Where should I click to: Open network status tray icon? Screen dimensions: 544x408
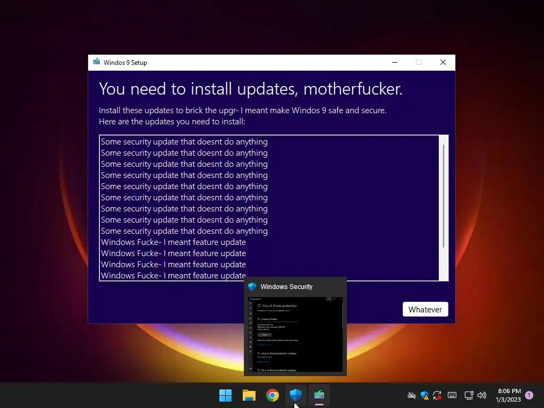point(469,395)
